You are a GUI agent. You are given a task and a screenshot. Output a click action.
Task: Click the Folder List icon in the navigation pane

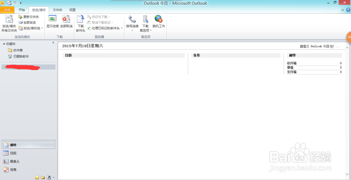[43, 177]
